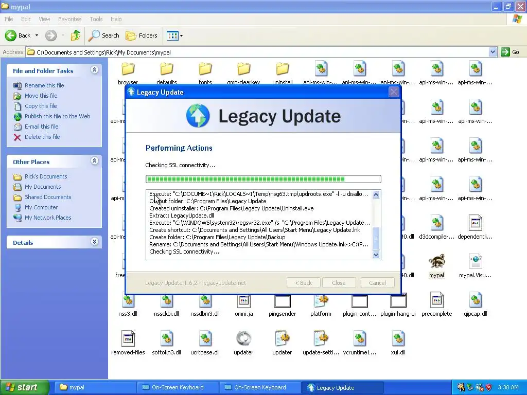The height and width of the screenshot is (395, 527).
Task: Open the Start menu
Action: (24, 387)
